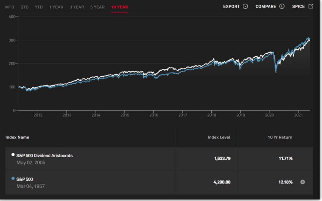Screen dimensions: 322x201
Task: Click the 2021 label on the x-axis
Action: coord(299,115)
